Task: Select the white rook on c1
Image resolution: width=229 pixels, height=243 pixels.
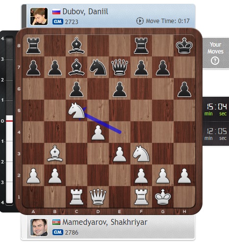Action: coord(76,197)
